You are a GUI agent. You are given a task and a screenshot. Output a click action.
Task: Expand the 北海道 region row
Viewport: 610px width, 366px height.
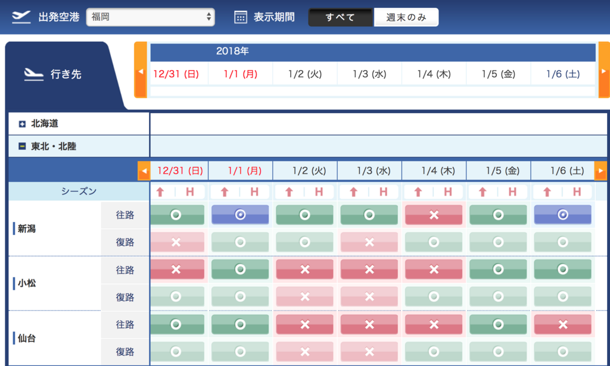tap(22, 124)
